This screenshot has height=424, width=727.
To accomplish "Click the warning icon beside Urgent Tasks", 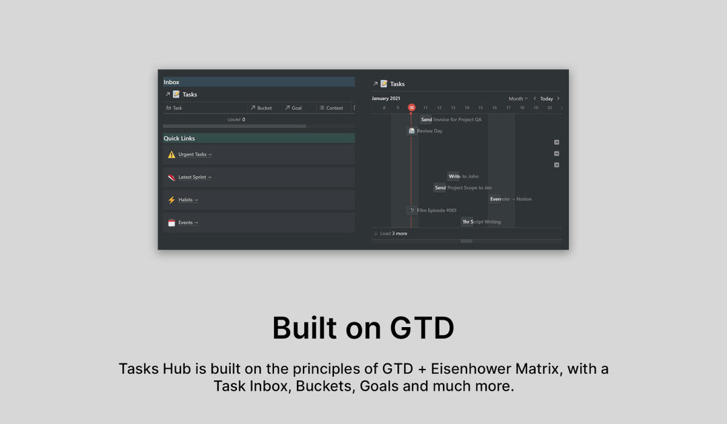I will click(170, 154).
